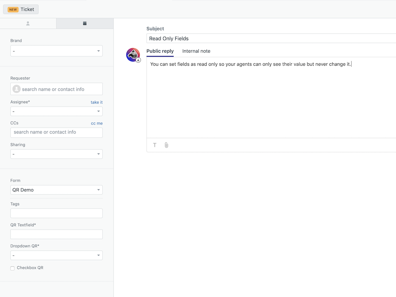Screen dimensions: 396x297
Task: Select the ticket fields sidebar tab
Action: (x=85, y=24)
